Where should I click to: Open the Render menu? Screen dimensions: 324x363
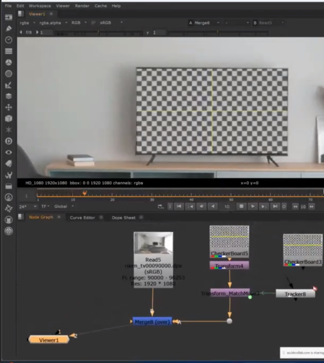[x=82, y=6]
